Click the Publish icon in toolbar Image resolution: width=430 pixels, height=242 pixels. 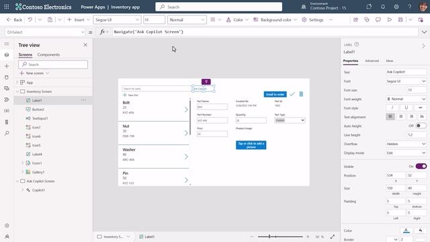pyautogui.click(x=421, y=19)
